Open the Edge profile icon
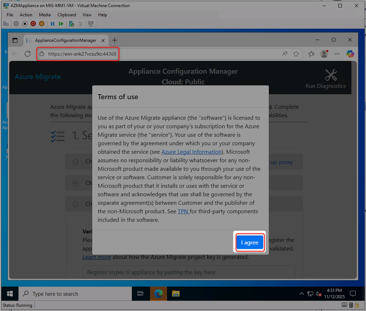 click(x=324, y=54)
